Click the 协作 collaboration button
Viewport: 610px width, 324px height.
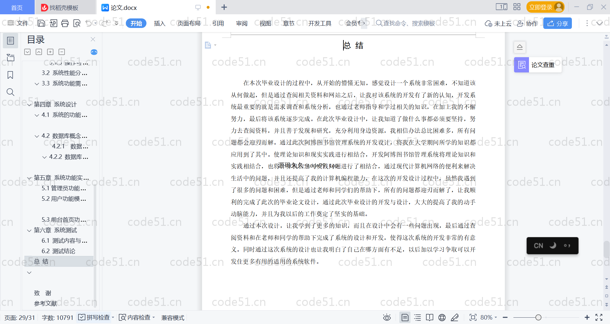527,24
